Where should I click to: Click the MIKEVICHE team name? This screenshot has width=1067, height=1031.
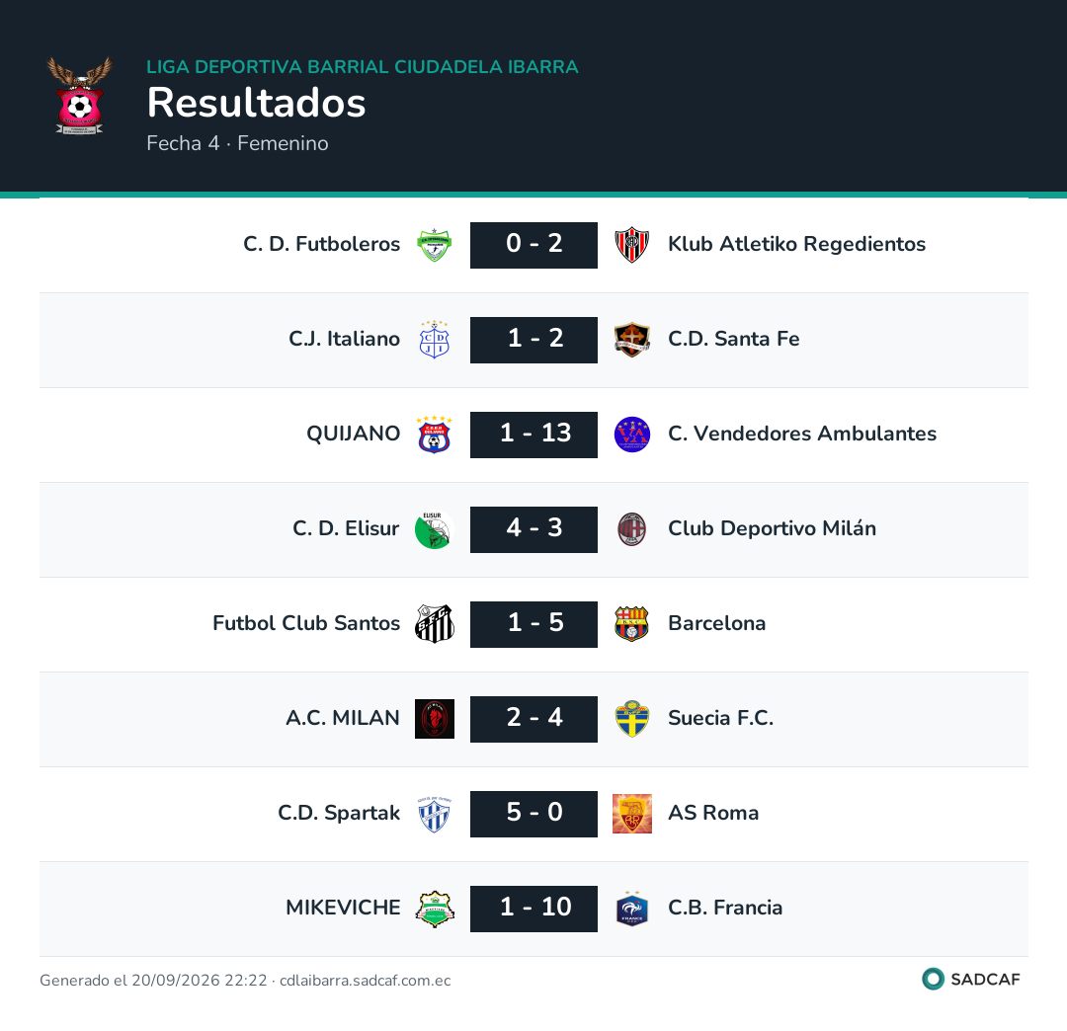(x=343, y=908)
